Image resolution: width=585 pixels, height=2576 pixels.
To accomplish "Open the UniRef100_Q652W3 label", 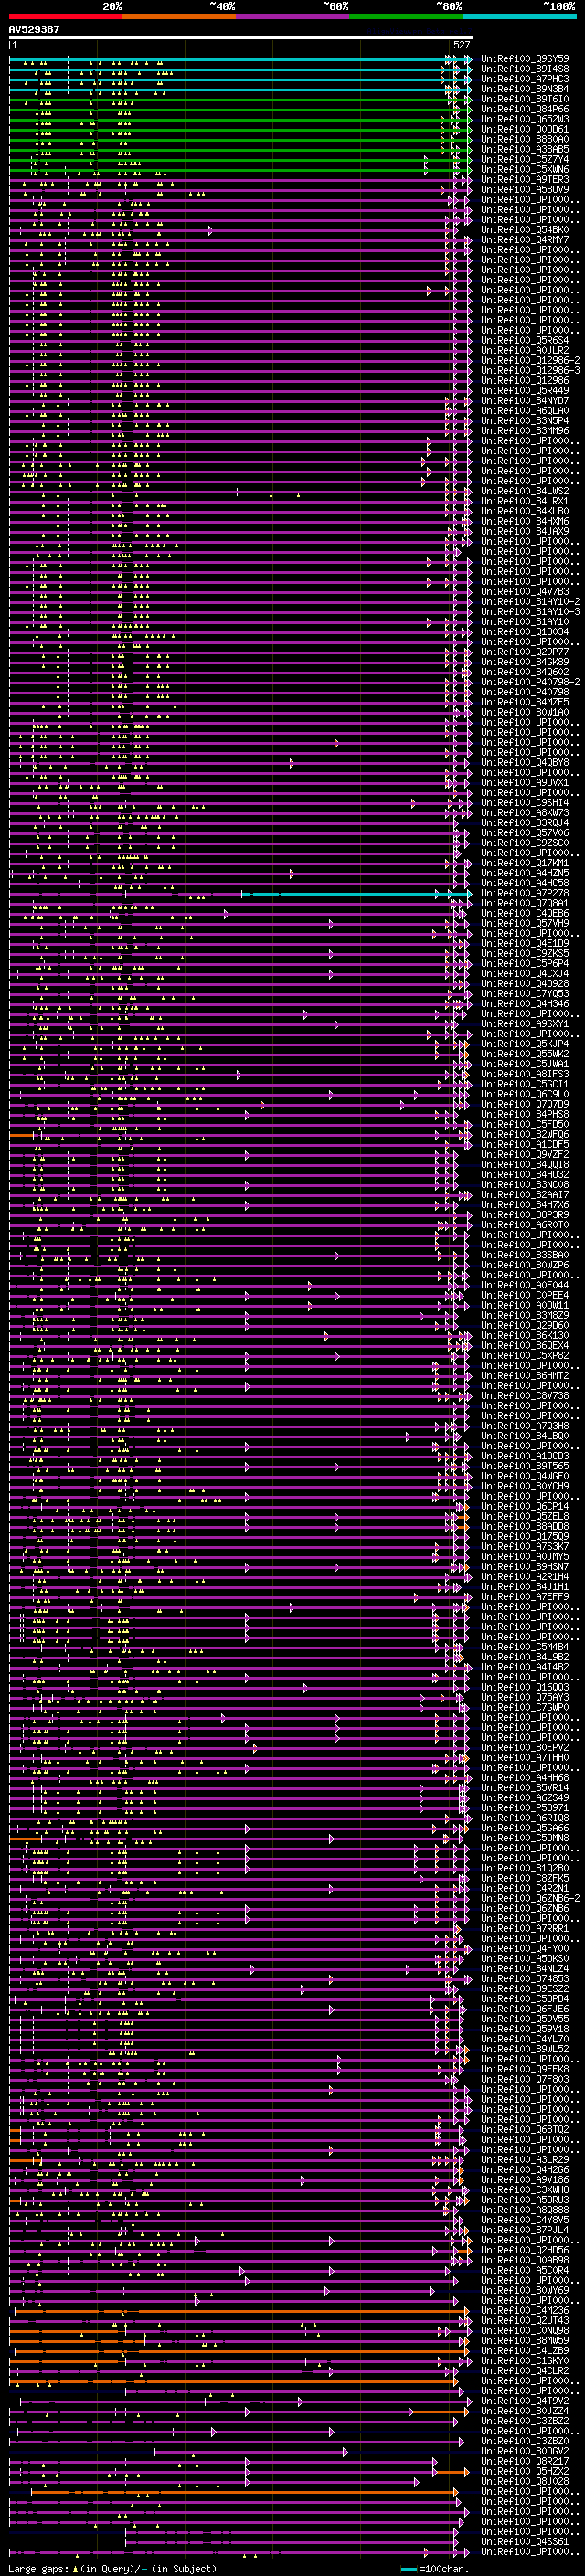I will pyautogui.click(x=525, y=119).
